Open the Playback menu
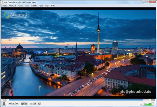This screenshot has width=157, height=107. coord(13,6)
